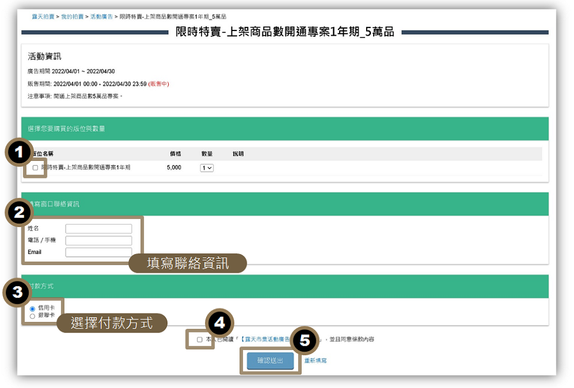
Task: Check the 限時特賣-上架商品數開通專案1年期 checkbox
Action: point(35,168)
